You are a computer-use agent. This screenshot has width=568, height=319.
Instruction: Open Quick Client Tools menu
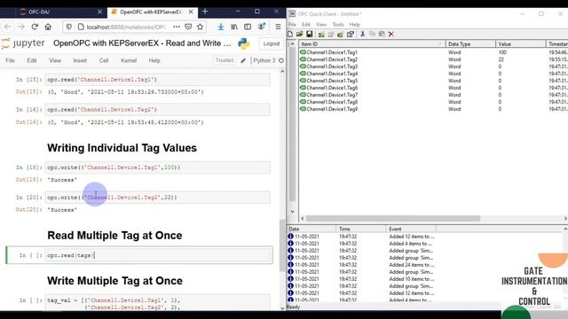pos(338,24)
